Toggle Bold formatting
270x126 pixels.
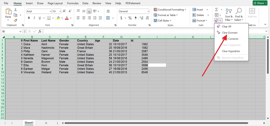29,18
